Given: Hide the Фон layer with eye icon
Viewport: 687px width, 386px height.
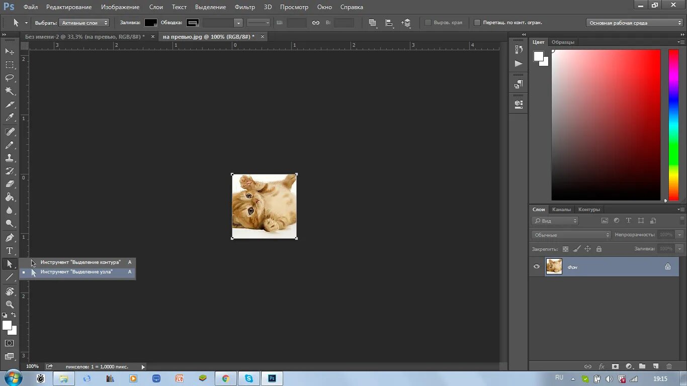Looking at the screenshot, I should (x=537, y=266).
